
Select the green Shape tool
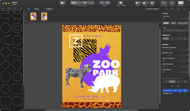[85, 3]
